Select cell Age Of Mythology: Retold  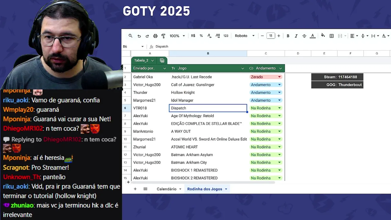(208, 116)
